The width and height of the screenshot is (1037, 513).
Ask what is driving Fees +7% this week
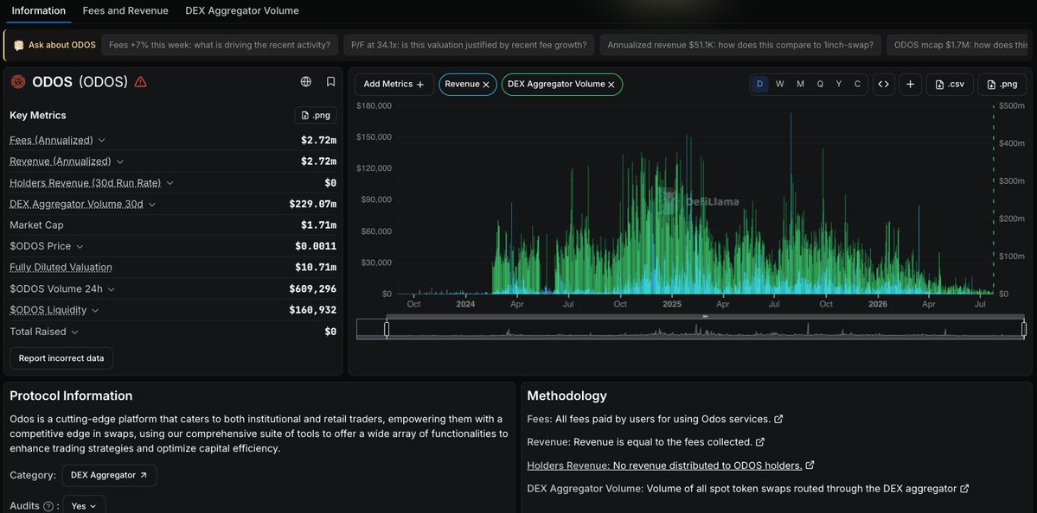[x=220, y=45]
